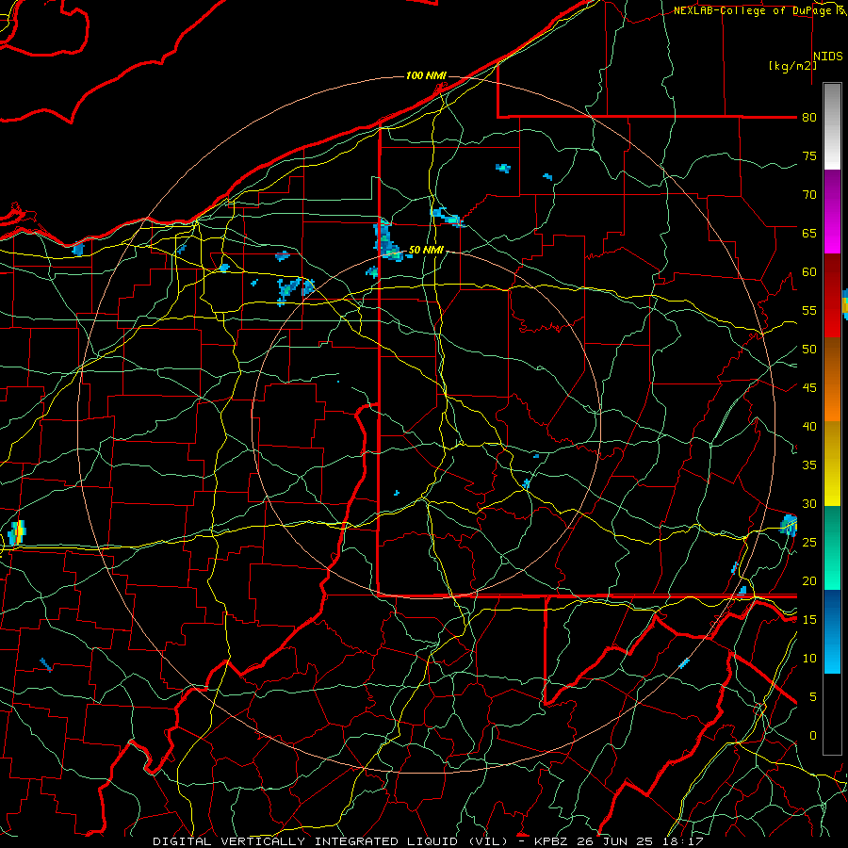Image resolution: width=848 pixels, height=848 pixels.
Task: Click the 50 value on the scale
Action: tap(809, 350)
